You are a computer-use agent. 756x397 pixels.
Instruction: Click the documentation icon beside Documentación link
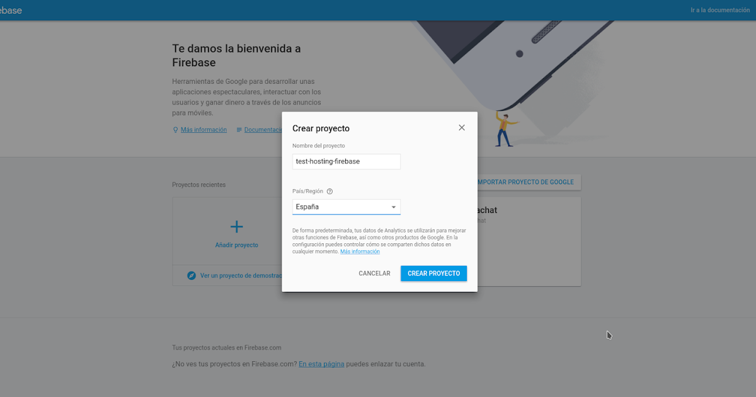(239, 130)
